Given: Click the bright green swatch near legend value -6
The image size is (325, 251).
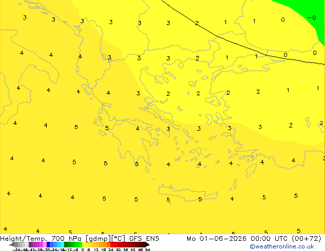Looking at the screenshot, I should [x=80, y=244].
